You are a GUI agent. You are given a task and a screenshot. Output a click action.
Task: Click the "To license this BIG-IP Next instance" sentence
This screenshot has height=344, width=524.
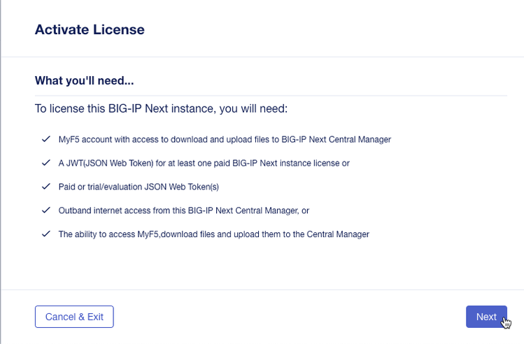click(161, 109)
